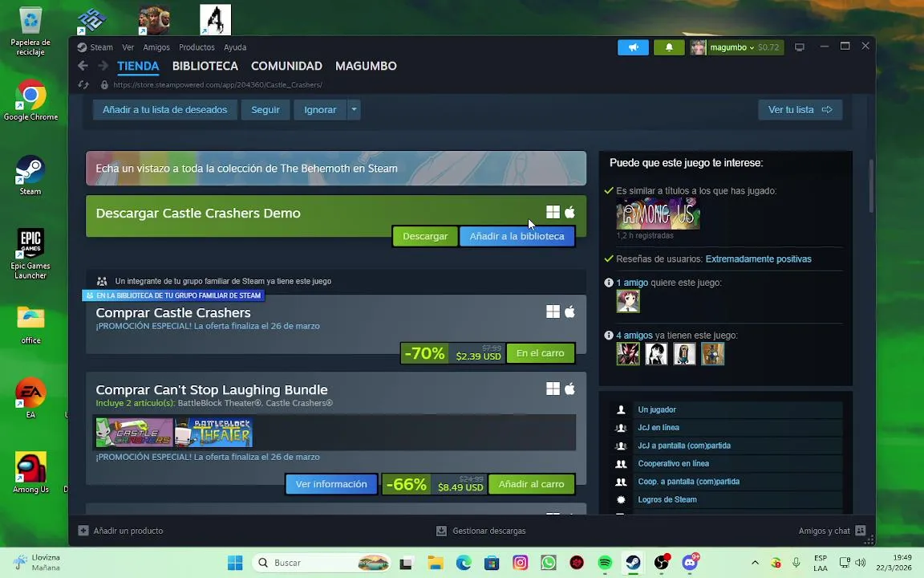Open the Productos menu
Image resolution: width=924 pixels, height=578 pixels.
197,47
